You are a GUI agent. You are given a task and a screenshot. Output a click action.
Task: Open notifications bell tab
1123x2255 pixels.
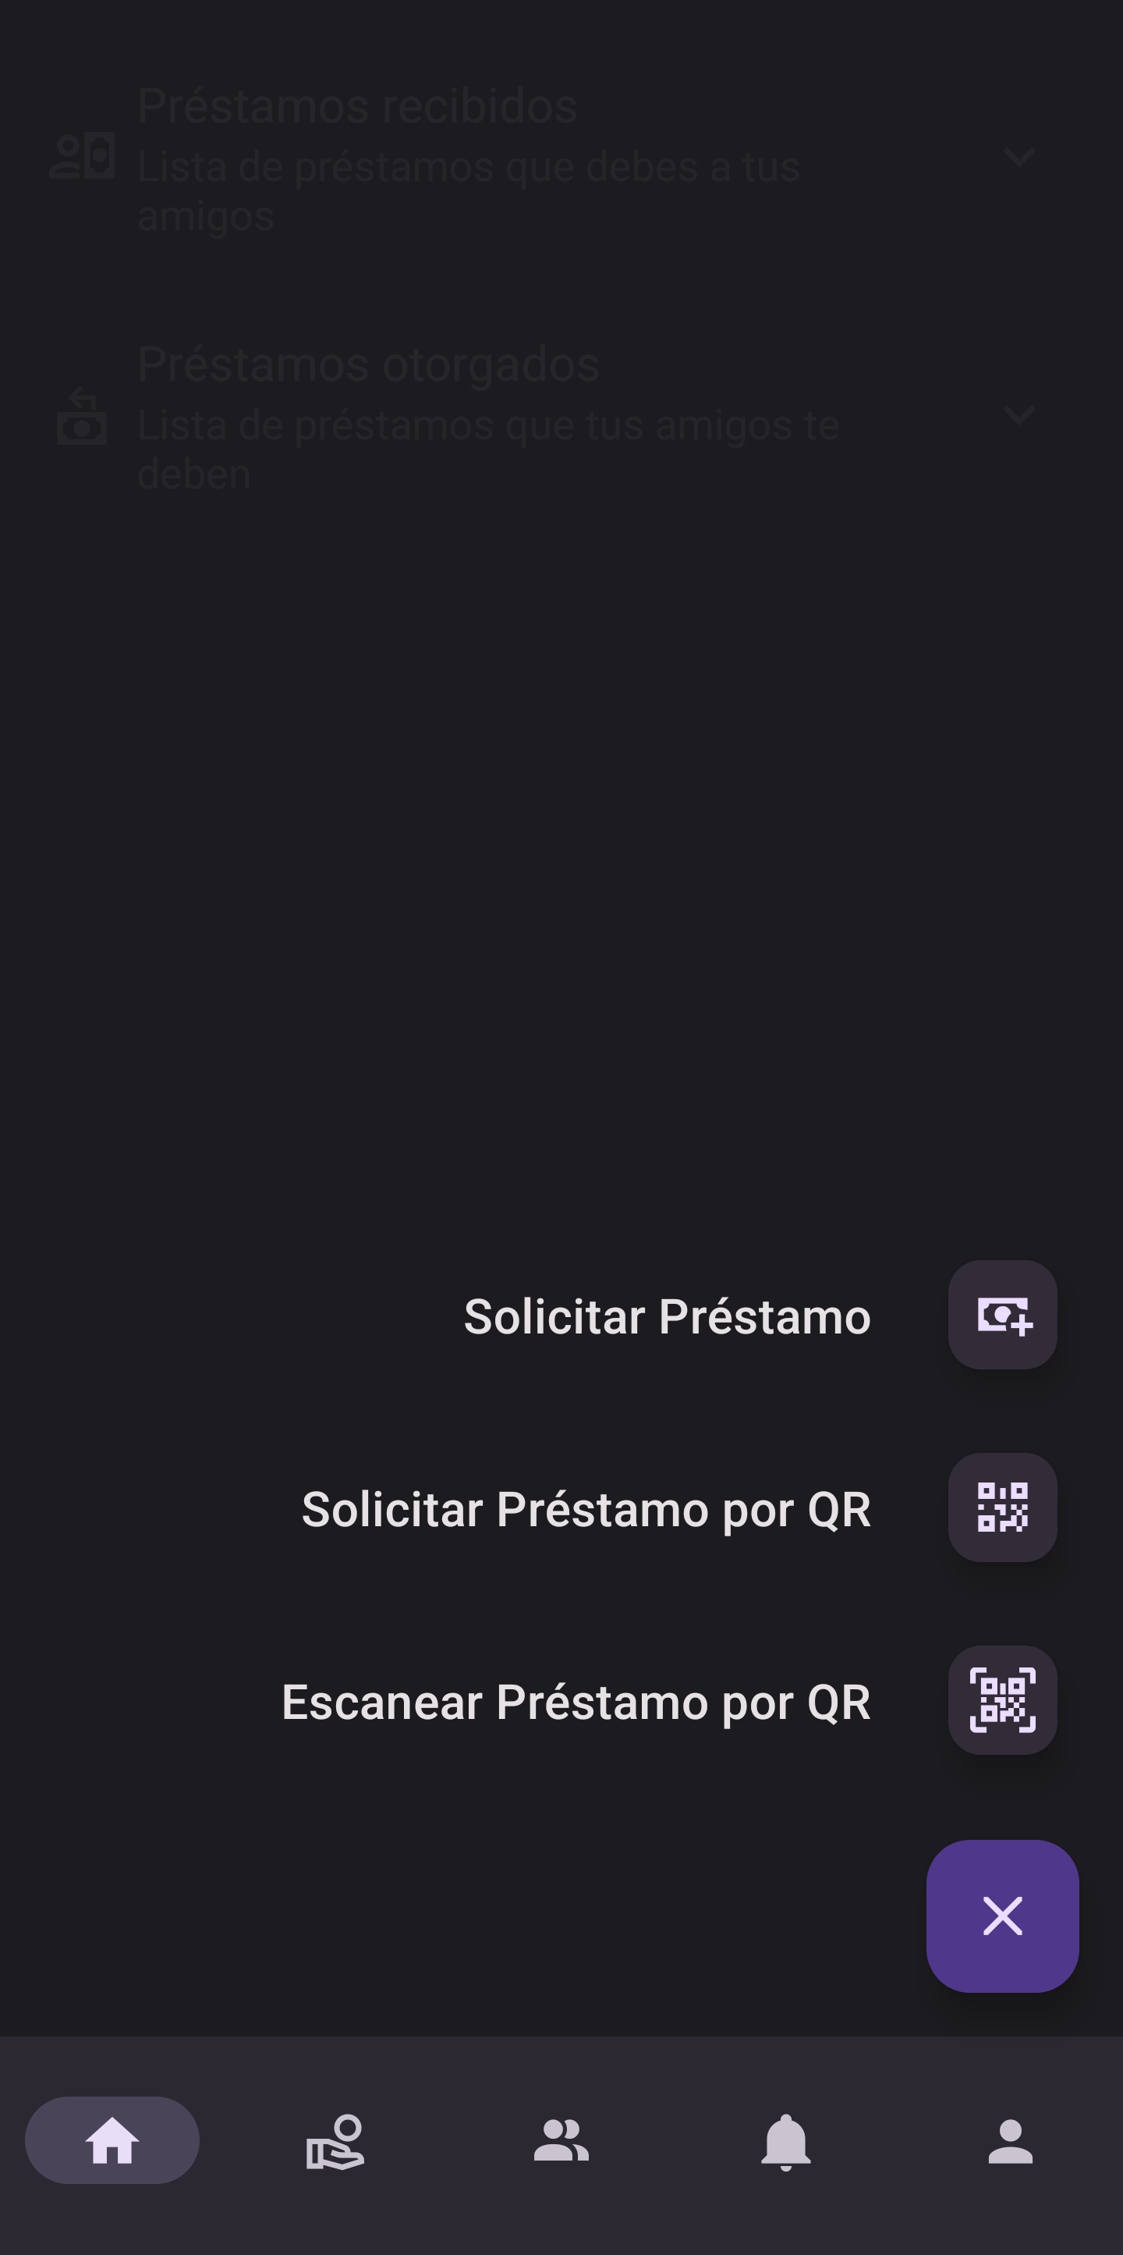click(x=785, y=2140)
